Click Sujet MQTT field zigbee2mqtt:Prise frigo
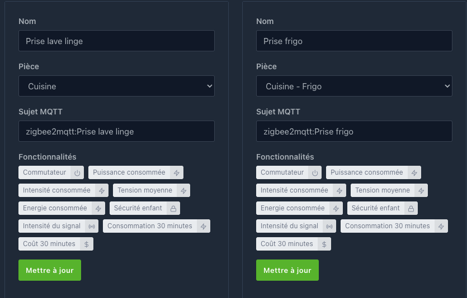 pyautogui.click(x=354, y=131)
